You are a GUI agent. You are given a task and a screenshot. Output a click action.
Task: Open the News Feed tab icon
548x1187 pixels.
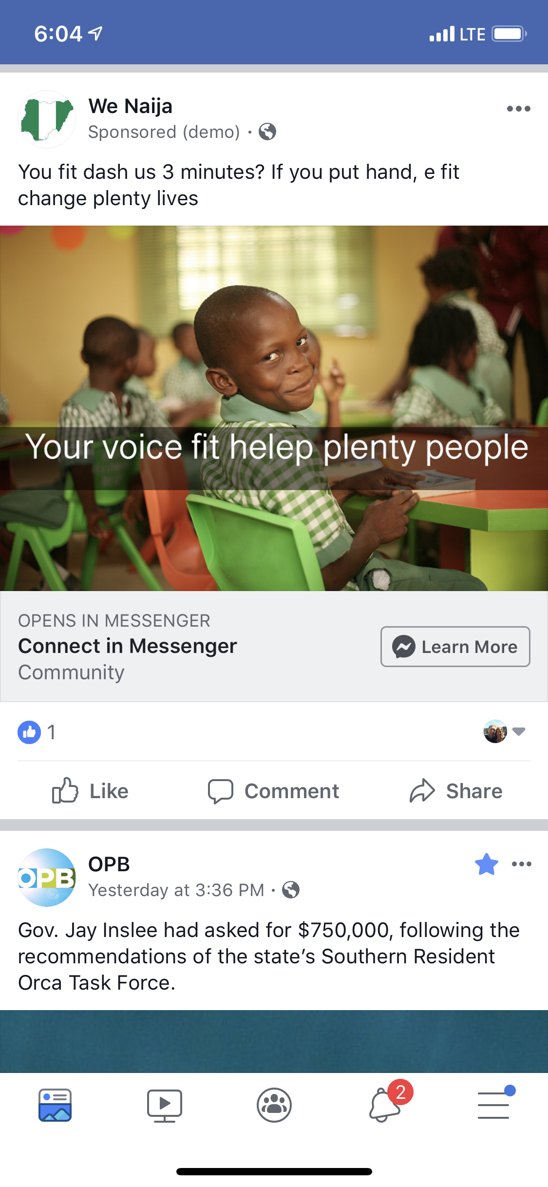(x=55, y=1105)
